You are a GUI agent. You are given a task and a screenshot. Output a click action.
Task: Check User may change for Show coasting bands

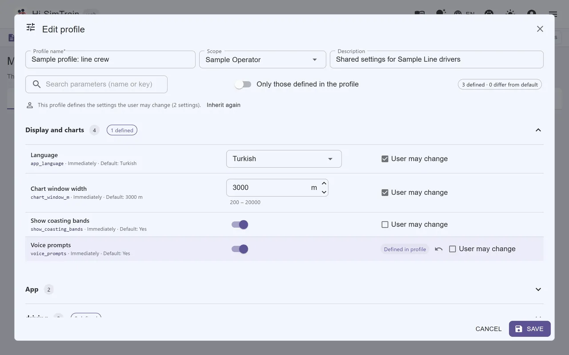click(385, 225)
